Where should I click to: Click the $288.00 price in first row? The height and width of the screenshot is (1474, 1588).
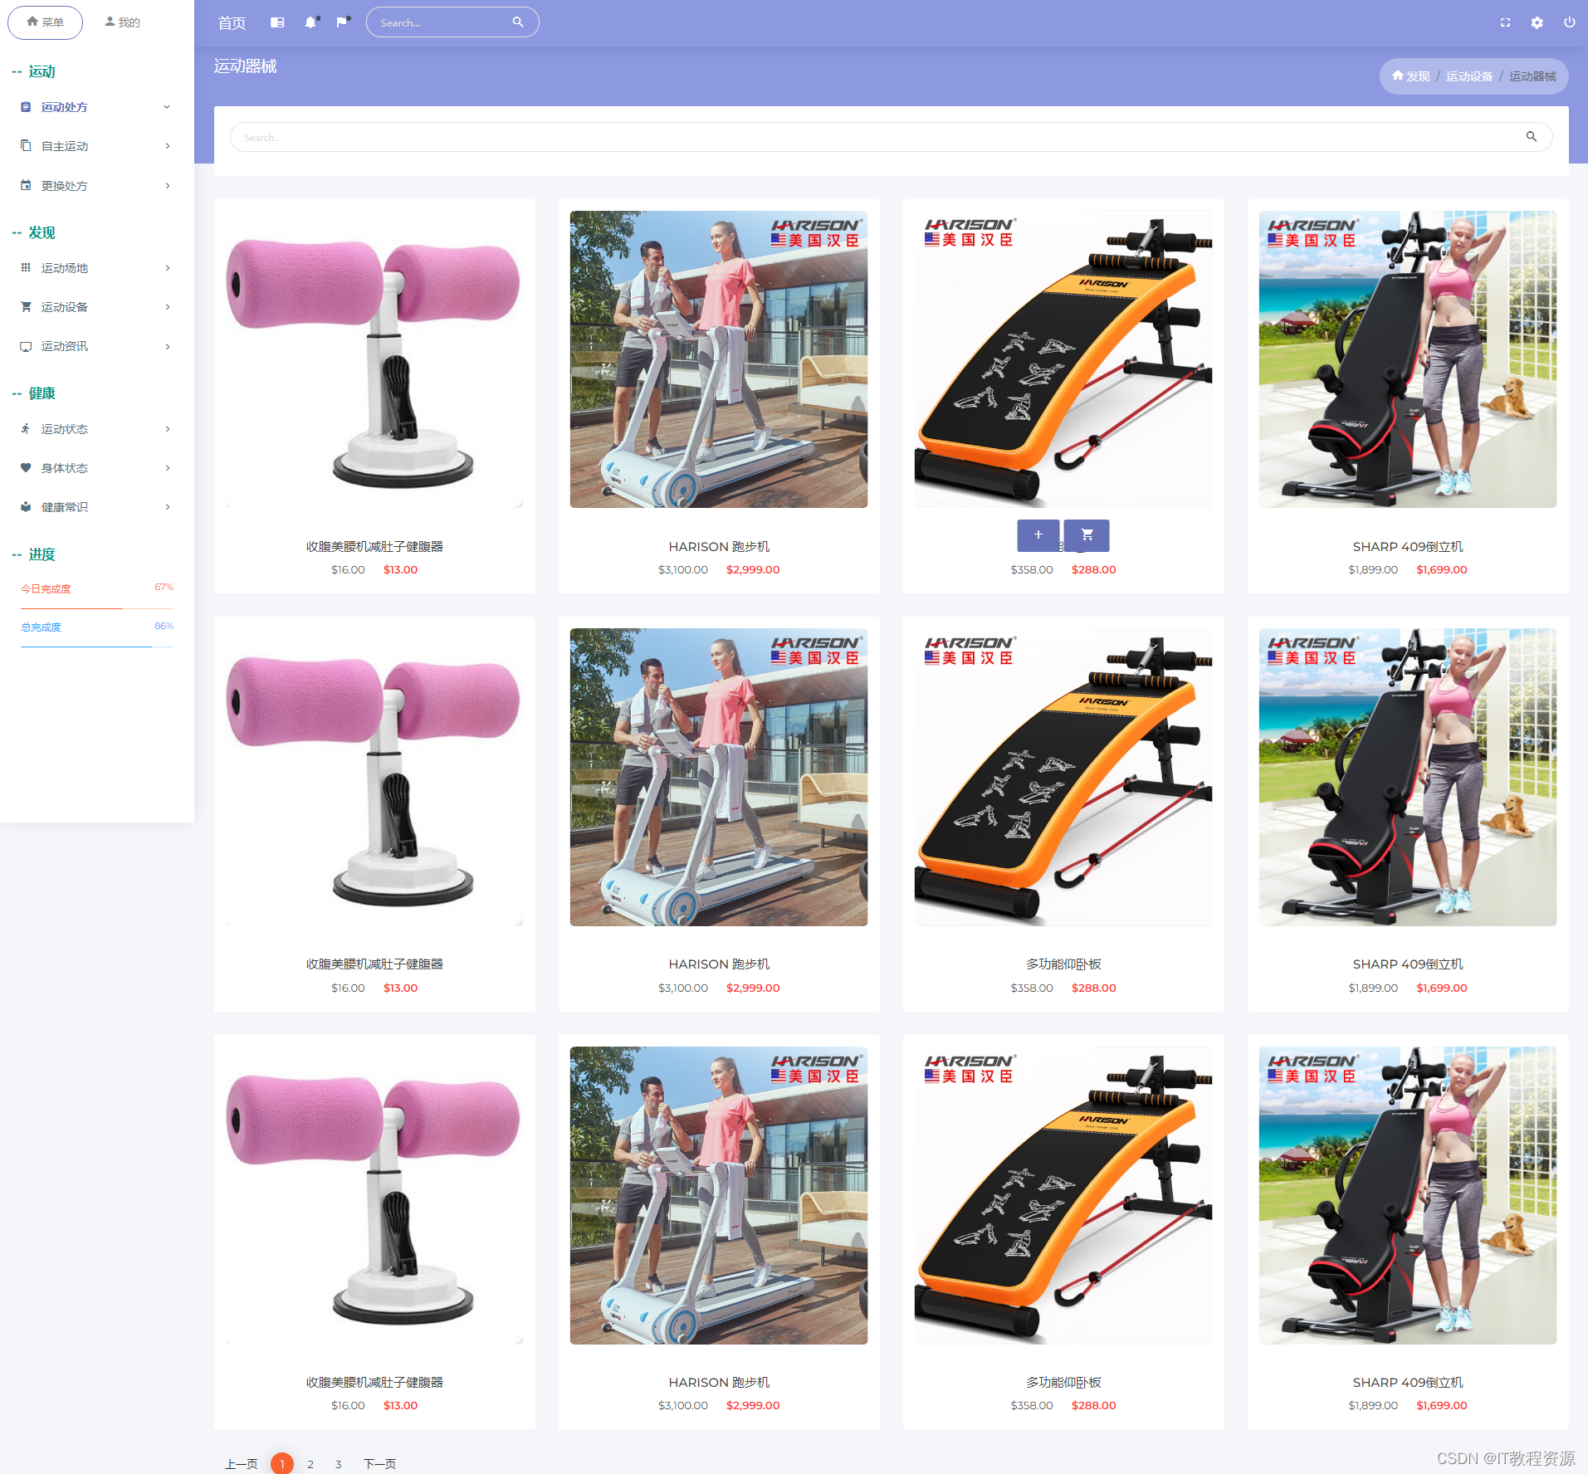[1093, 569]
